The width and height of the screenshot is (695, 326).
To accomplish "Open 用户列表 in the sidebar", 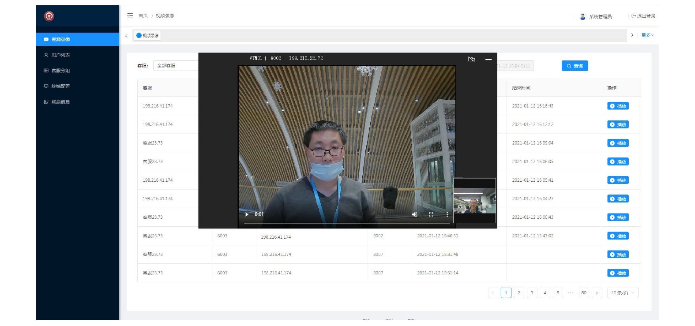I will tap(60, 55).
